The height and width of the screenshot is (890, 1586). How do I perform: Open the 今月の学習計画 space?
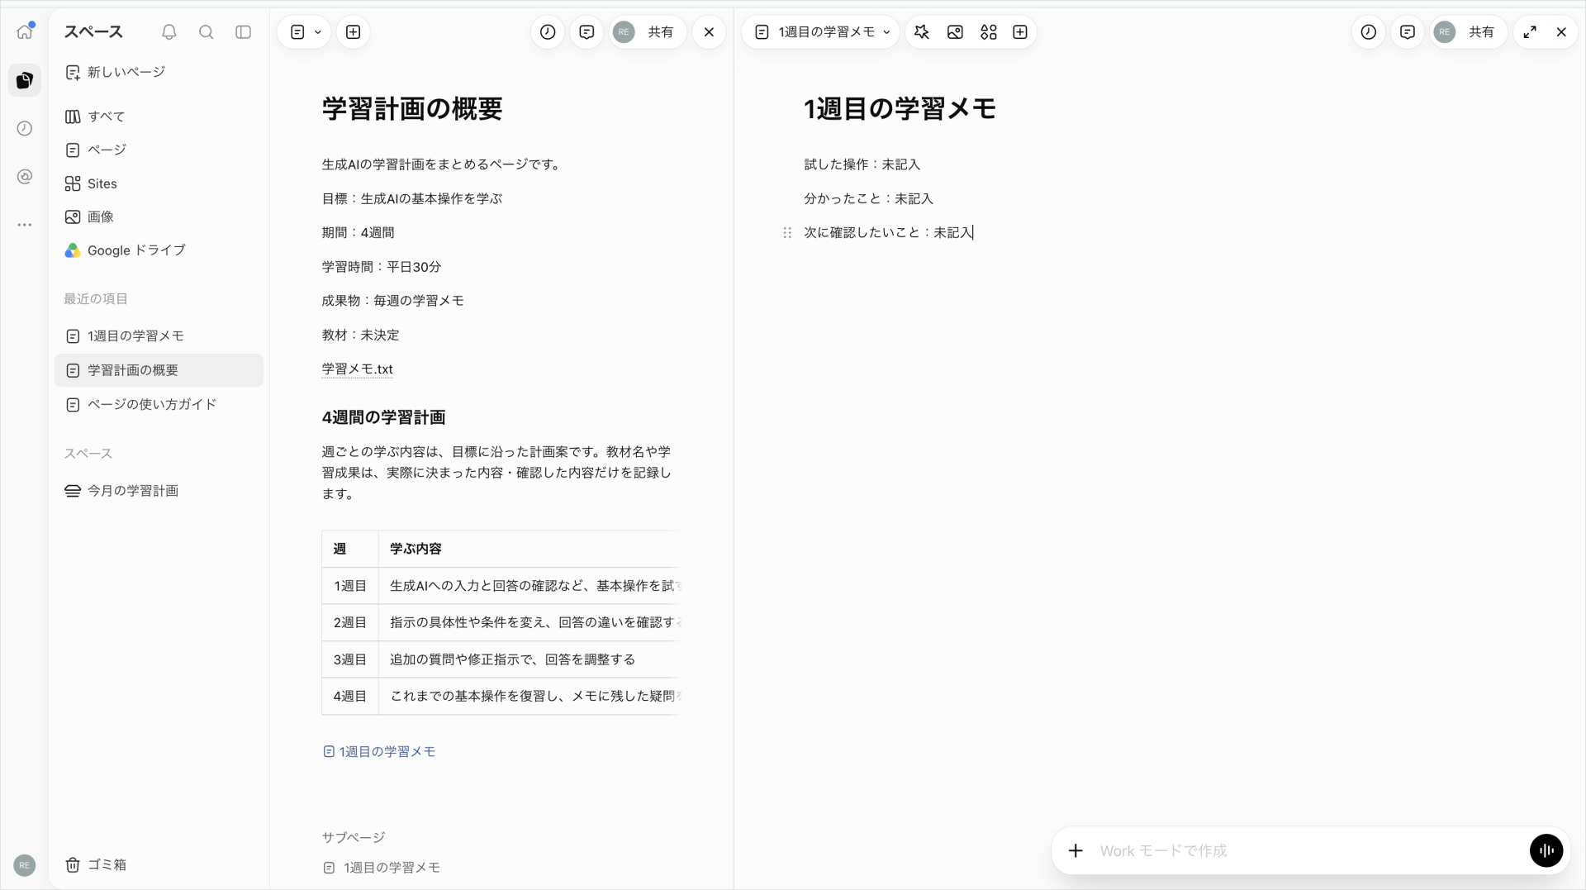(x=159, y=491)
